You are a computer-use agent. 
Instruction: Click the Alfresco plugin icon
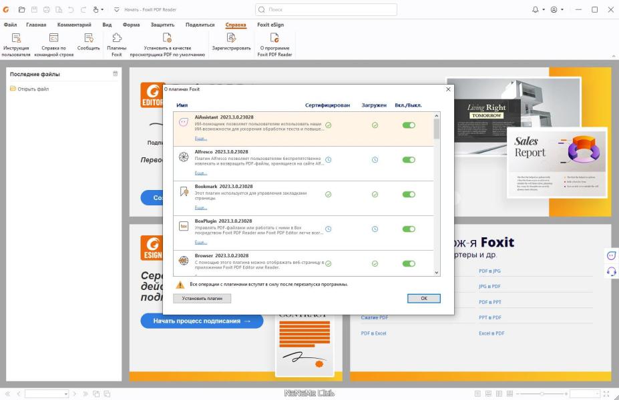(184, 157)
